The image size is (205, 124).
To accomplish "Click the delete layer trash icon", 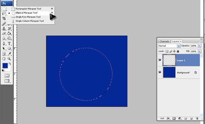I will pos(197,119).
